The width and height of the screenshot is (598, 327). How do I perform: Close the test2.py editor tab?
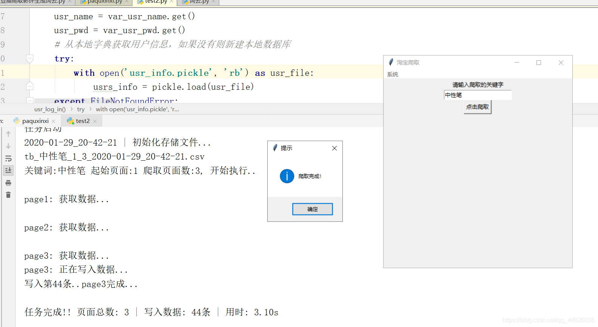tap(172, 2)
